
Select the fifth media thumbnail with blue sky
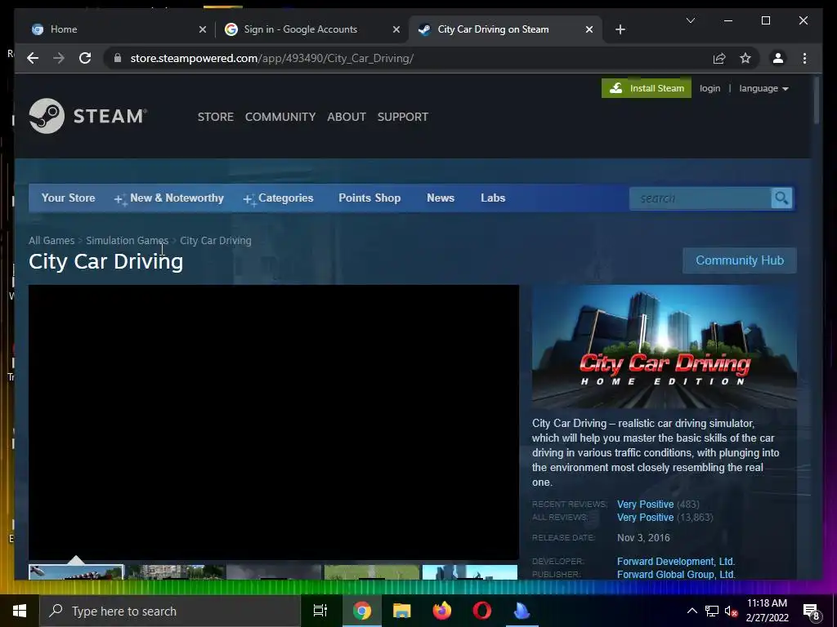(x=470, y=572)
